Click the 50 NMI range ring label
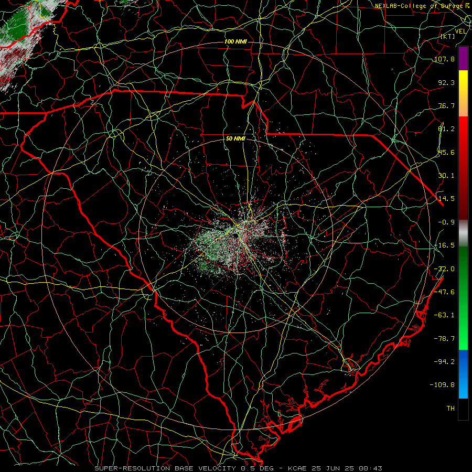This screenshot has width=472, height=472. [x=235, y=139]
